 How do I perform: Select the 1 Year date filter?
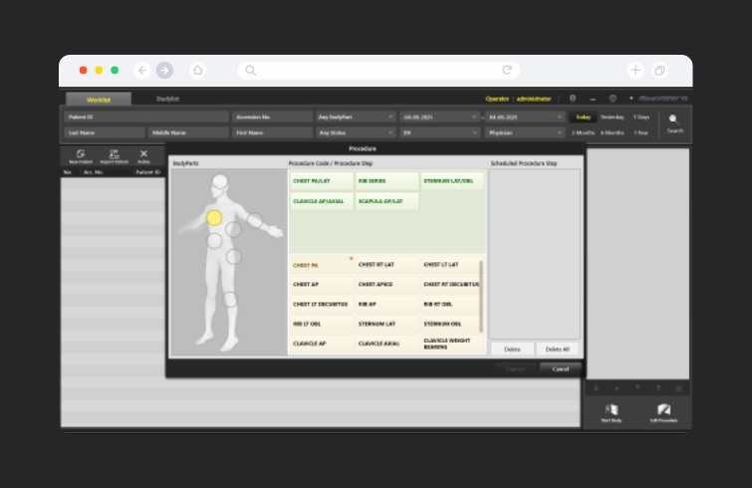pyautogui.click(x=641, y=132)
